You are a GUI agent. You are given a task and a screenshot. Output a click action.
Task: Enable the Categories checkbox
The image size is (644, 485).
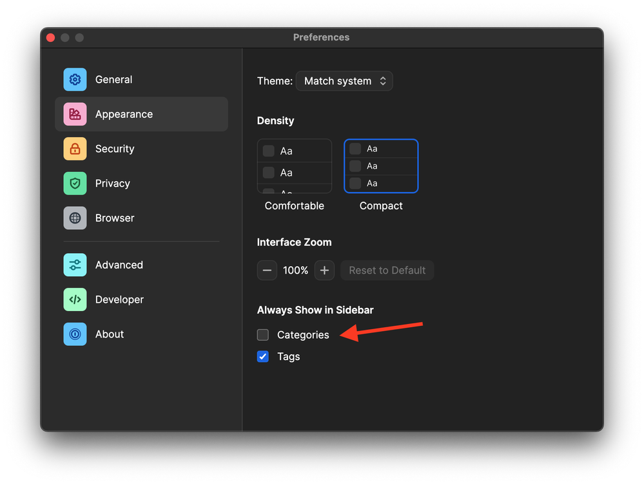pos(263,335)
